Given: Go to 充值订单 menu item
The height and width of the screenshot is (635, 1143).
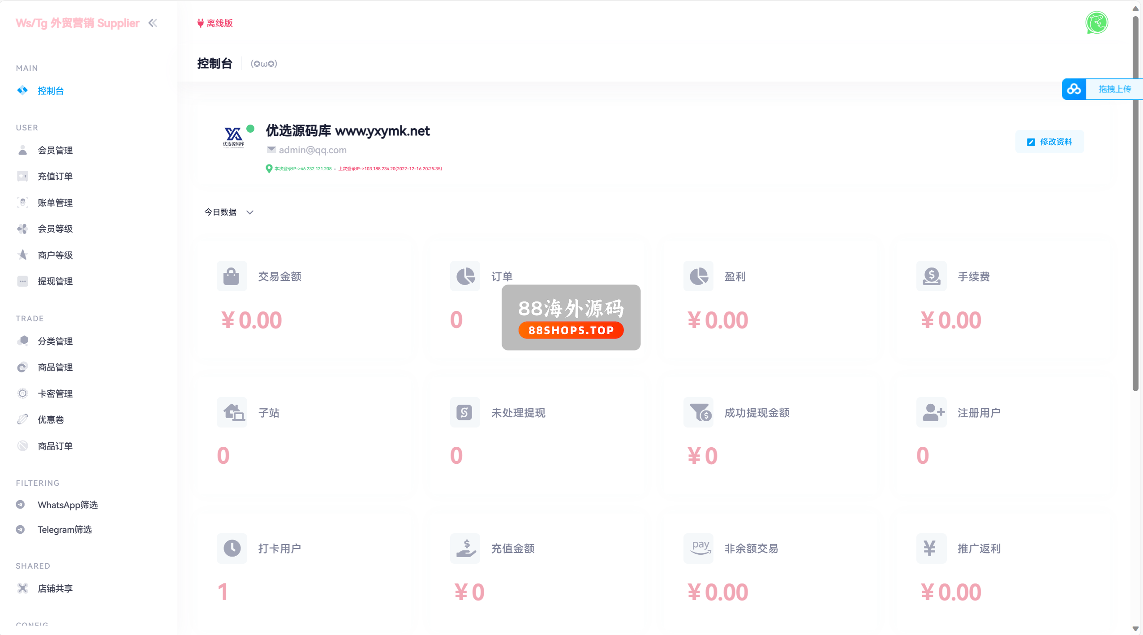Looking at the screenshot, I should [55, 177].
